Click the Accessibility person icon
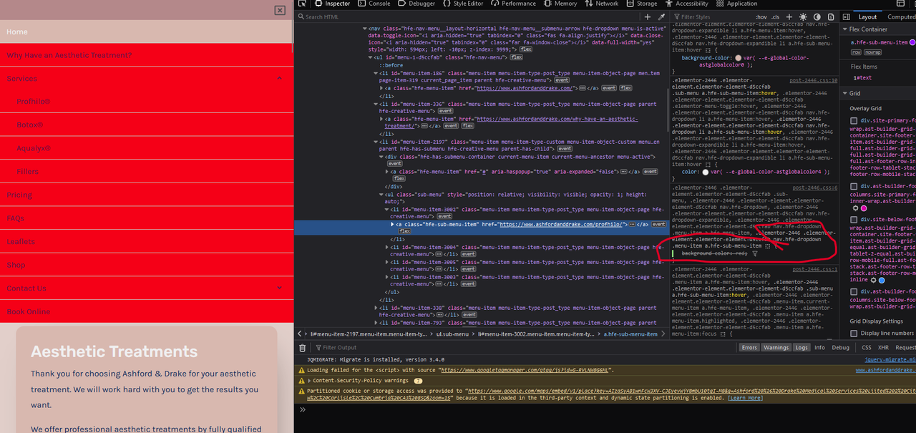The width and height of the screenshot is (916, 433). click(x=669, y=4)
